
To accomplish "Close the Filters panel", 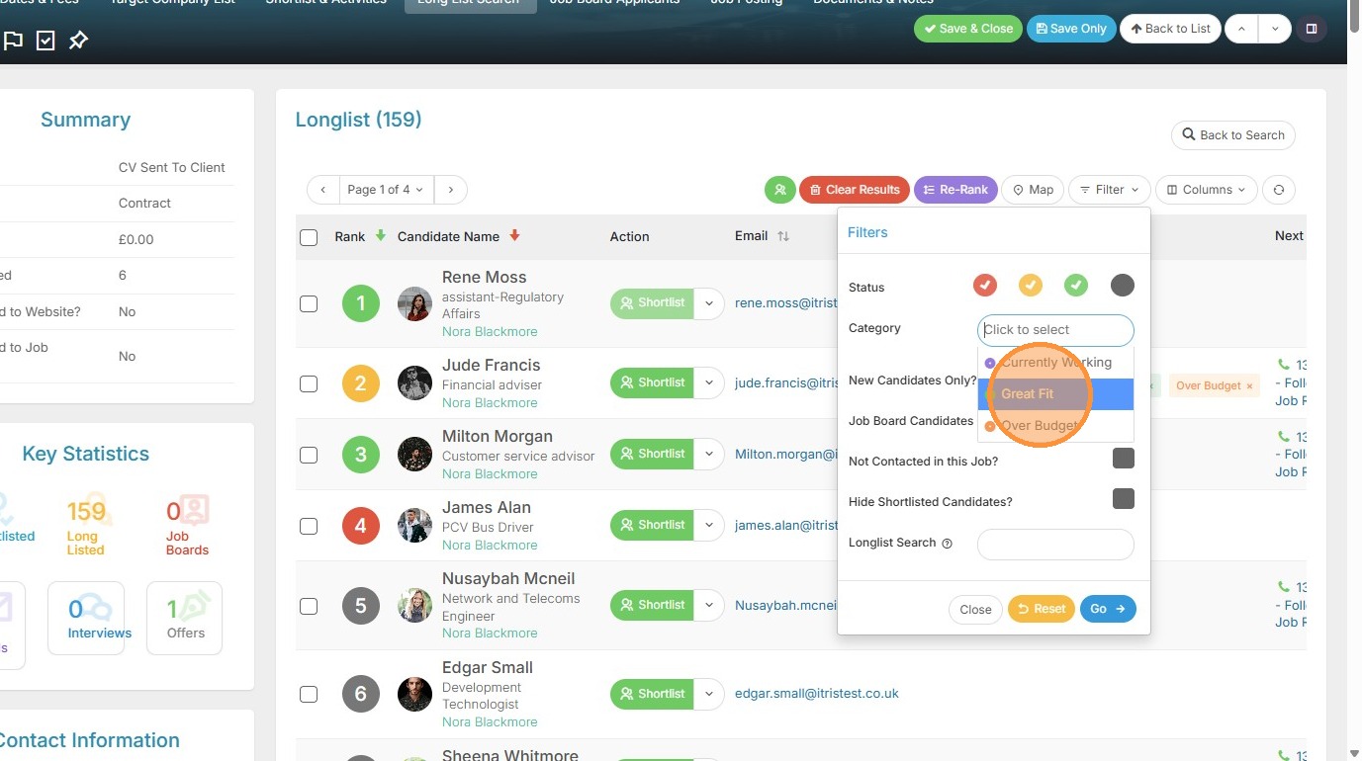I will (x=975, y=609).
